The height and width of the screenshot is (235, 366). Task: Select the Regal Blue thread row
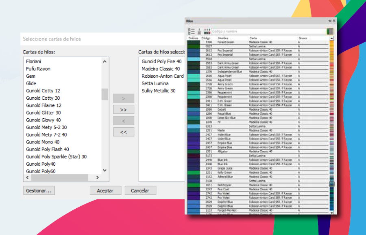[258, 113]
